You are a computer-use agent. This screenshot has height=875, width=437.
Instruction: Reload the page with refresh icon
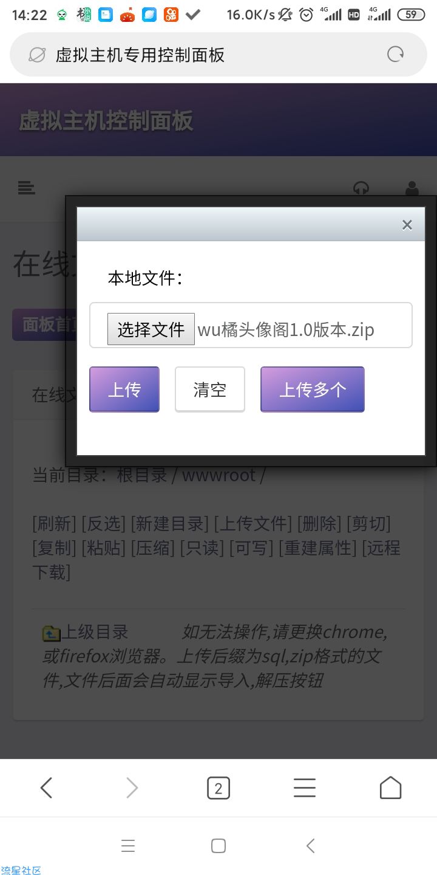(395, 55)
